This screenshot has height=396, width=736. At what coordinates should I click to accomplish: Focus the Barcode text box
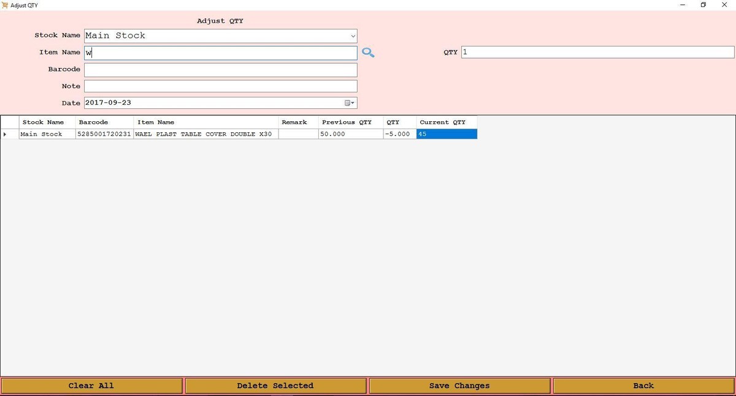click(220, 69)
